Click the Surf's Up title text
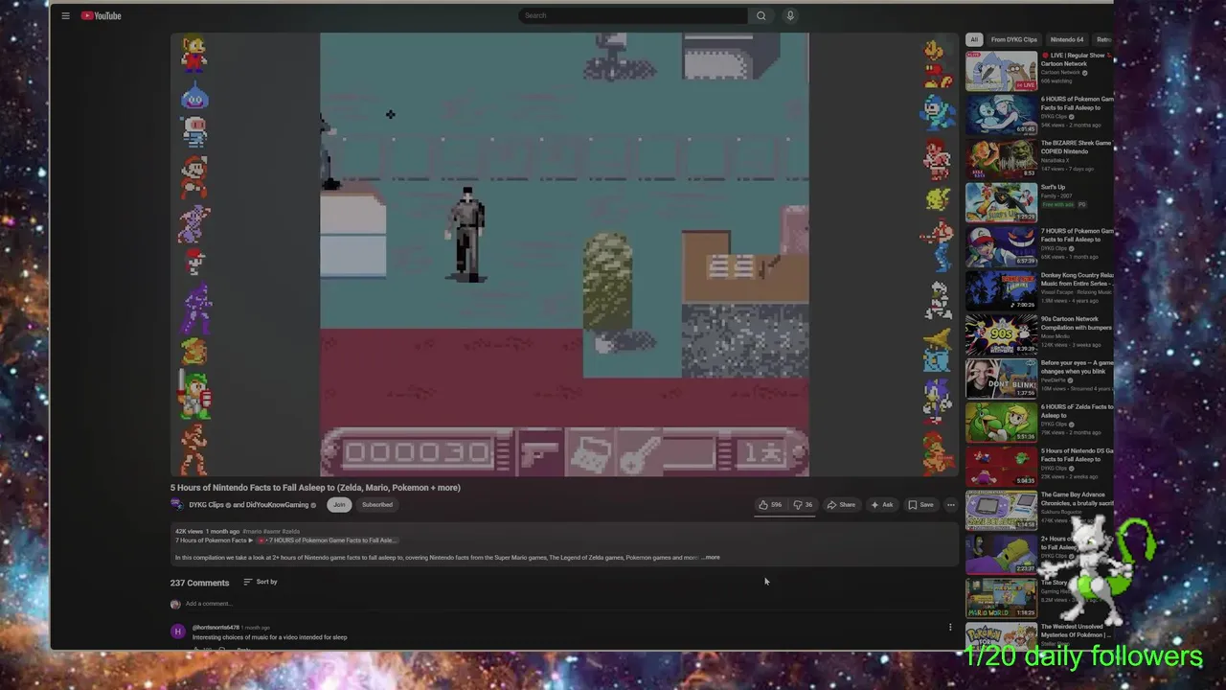 tap(1053, 188)
